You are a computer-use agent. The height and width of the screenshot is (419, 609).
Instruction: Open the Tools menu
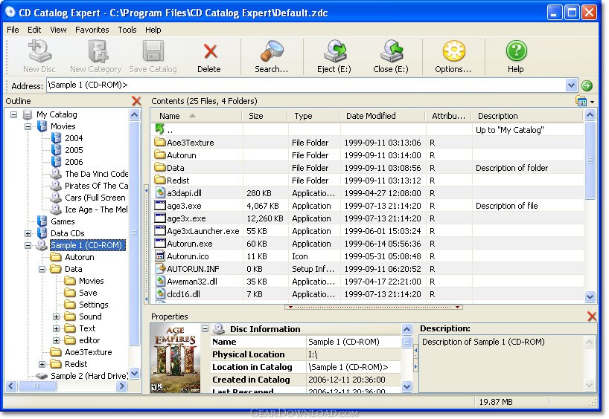click(x=127, y=30)
